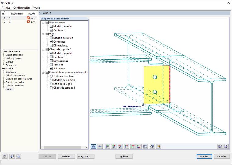Image resolution: width=232 pixels, height=165 pixels.
Task: Print the graphic with printer icon
Action: [226, 146]
